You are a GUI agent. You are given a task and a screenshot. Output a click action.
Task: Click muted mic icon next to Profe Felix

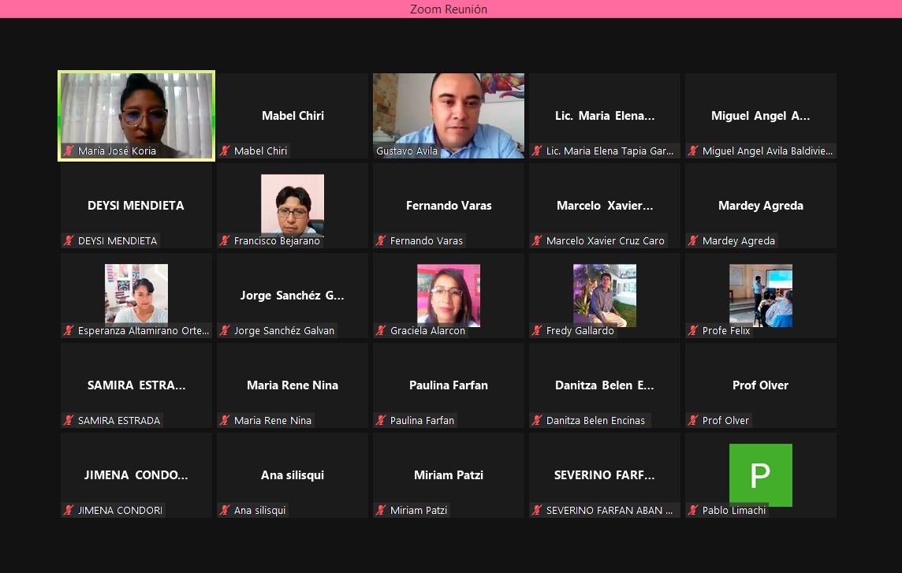[694, 331]
